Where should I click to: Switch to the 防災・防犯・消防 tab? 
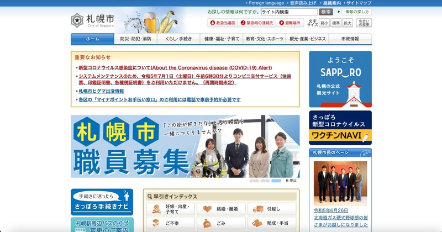click(135, 39)
